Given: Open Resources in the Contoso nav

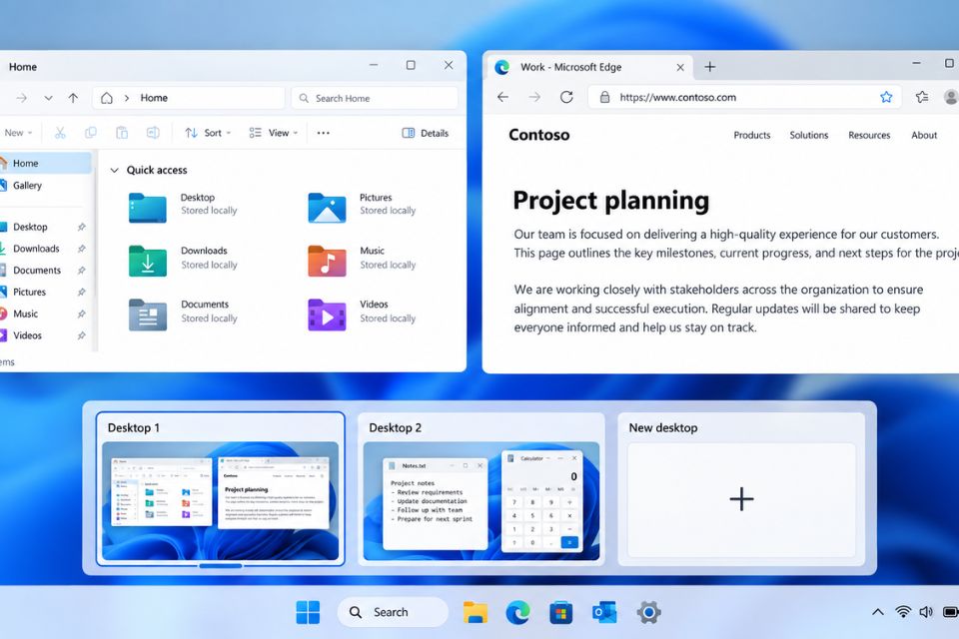Looking at the screenshot, I should 869,135.
